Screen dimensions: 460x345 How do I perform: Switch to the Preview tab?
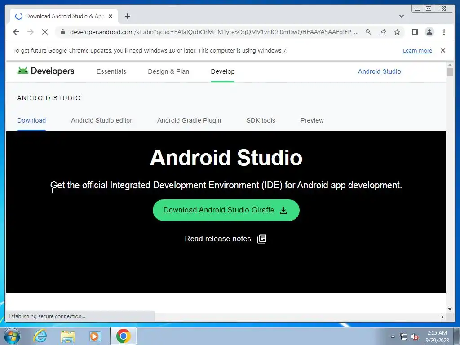click(312, 120)
